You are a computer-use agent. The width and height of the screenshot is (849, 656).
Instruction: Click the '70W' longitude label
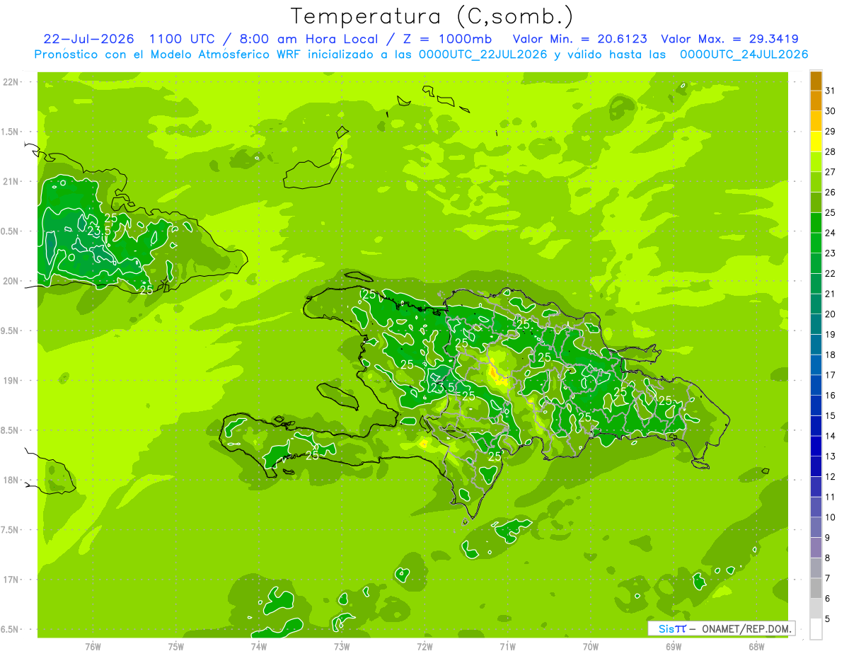click(591, 646)
